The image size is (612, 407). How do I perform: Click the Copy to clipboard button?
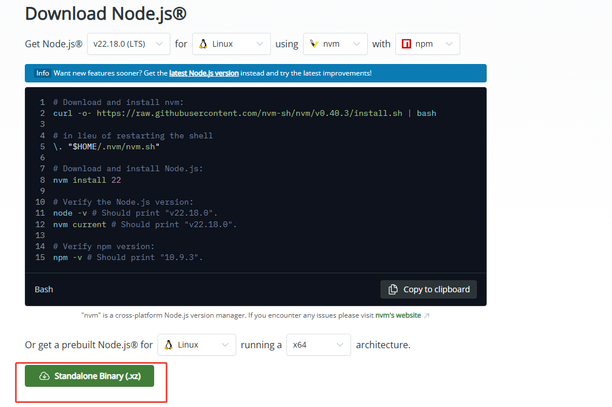(x=428, y=289)
